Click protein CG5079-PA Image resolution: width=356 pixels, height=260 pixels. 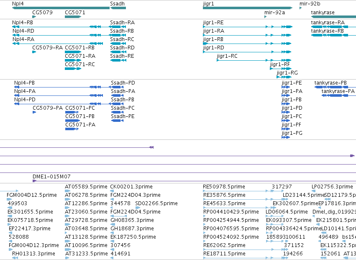click(x=34, y=113)
